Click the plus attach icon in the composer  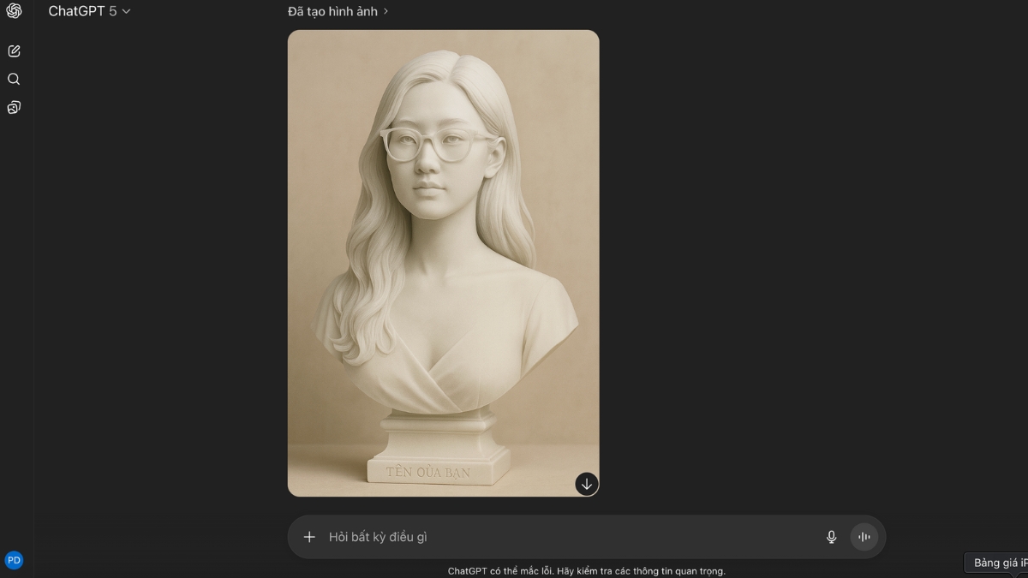coord(309,537)
